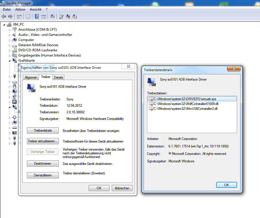Select the Treiber tab
The width and height of the screenshot is (260, 218).
tap(46, 77)
